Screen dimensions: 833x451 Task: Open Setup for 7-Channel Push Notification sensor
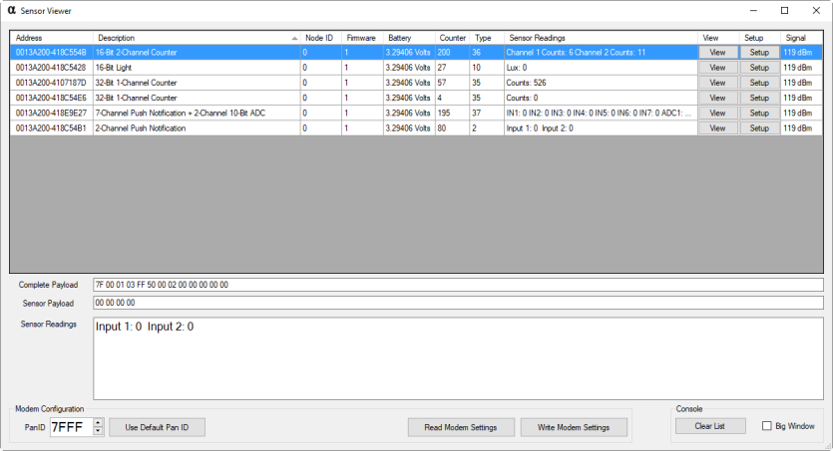(x=758, y=113)
